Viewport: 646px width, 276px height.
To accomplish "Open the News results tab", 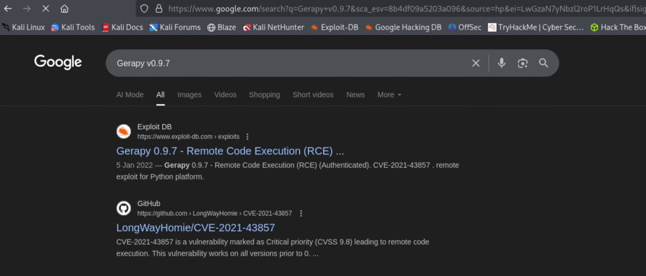I will click(355, 95).
